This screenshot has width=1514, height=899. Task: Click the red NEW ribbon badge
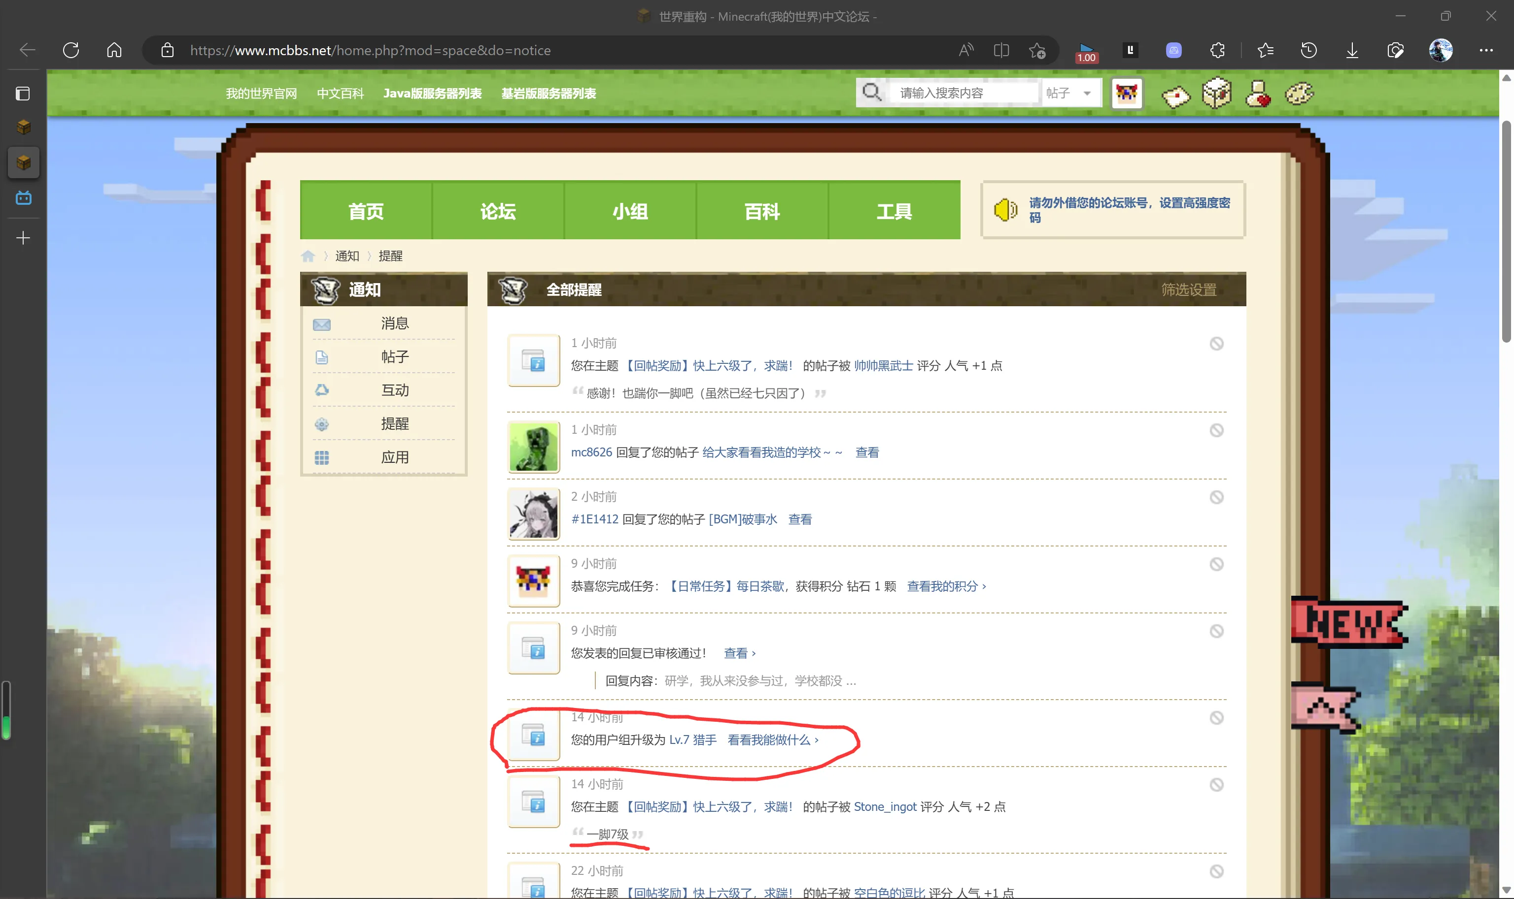click(x=1349, y=622)
